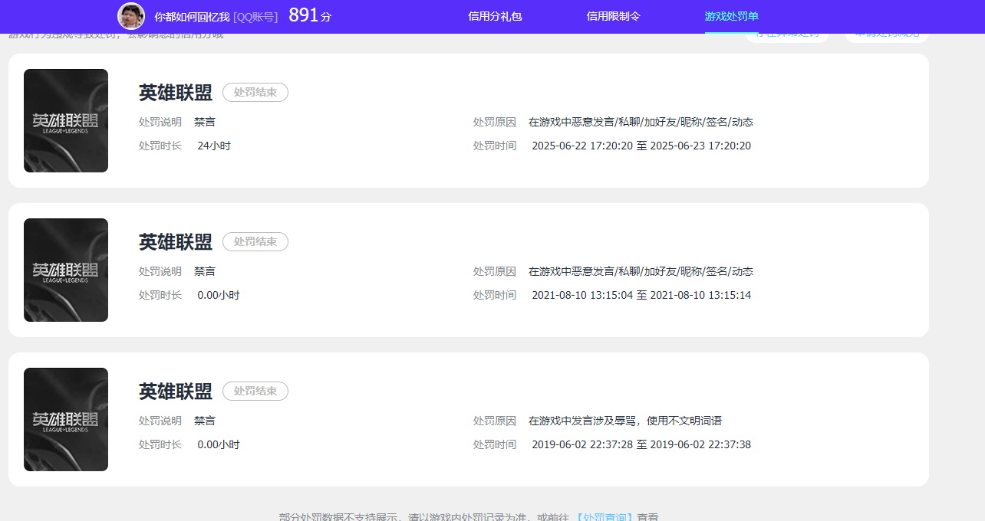Screen dimensions: 985x521
Task: Click the punishment reason in the 2021-08-10 card
Action: coord(641,271)
